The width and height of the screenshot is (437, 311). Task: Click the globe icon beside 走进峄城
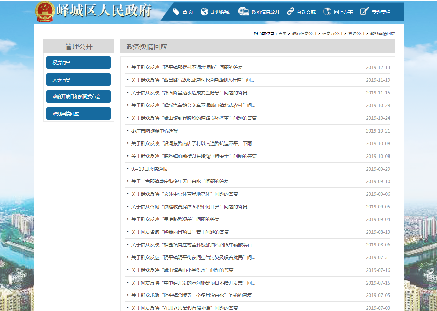(204, 12)
